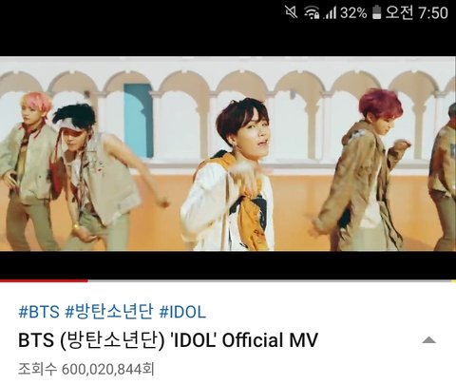Tap the black letterbox bar below the video
Viewport: 456px width, 385px height.
tap(228, 265)
